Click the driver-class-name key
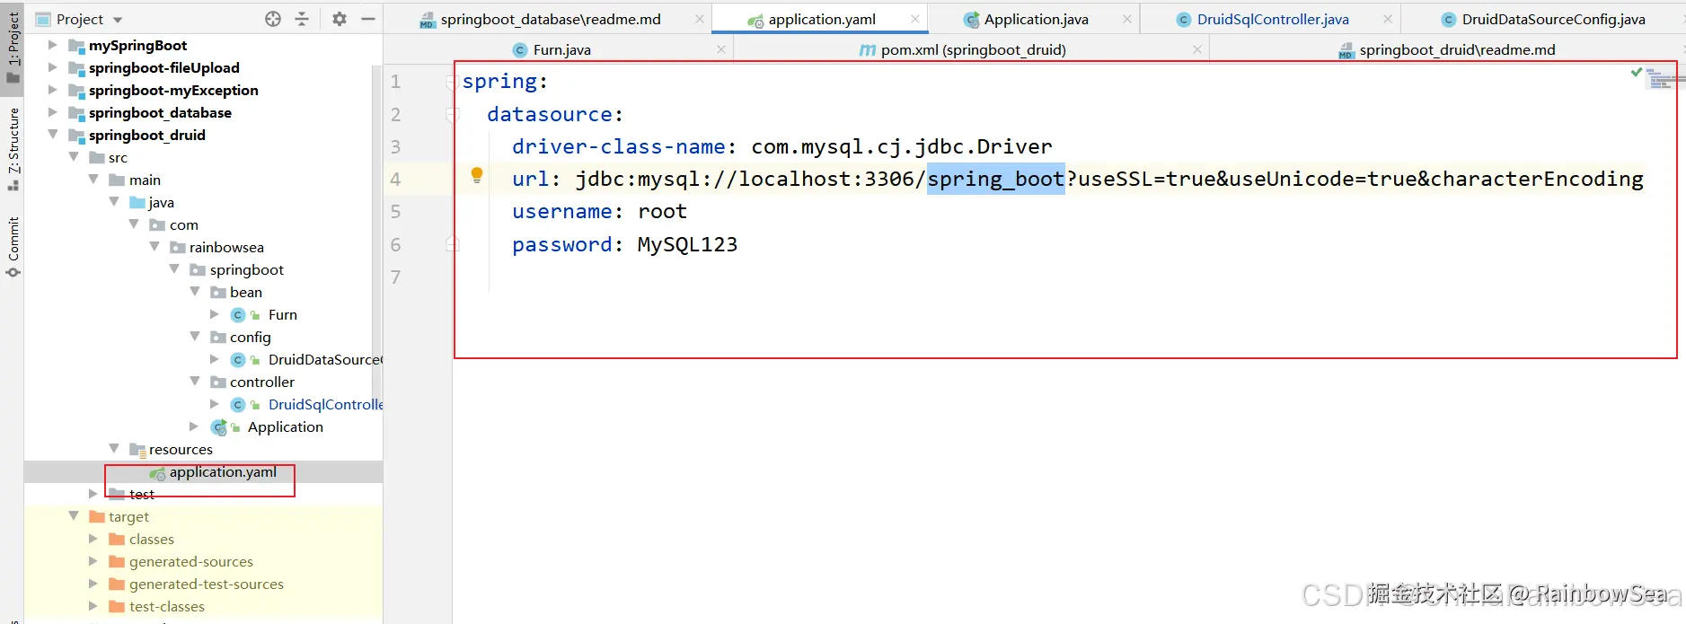1686x624 pixels. click(x=619, y=146)
